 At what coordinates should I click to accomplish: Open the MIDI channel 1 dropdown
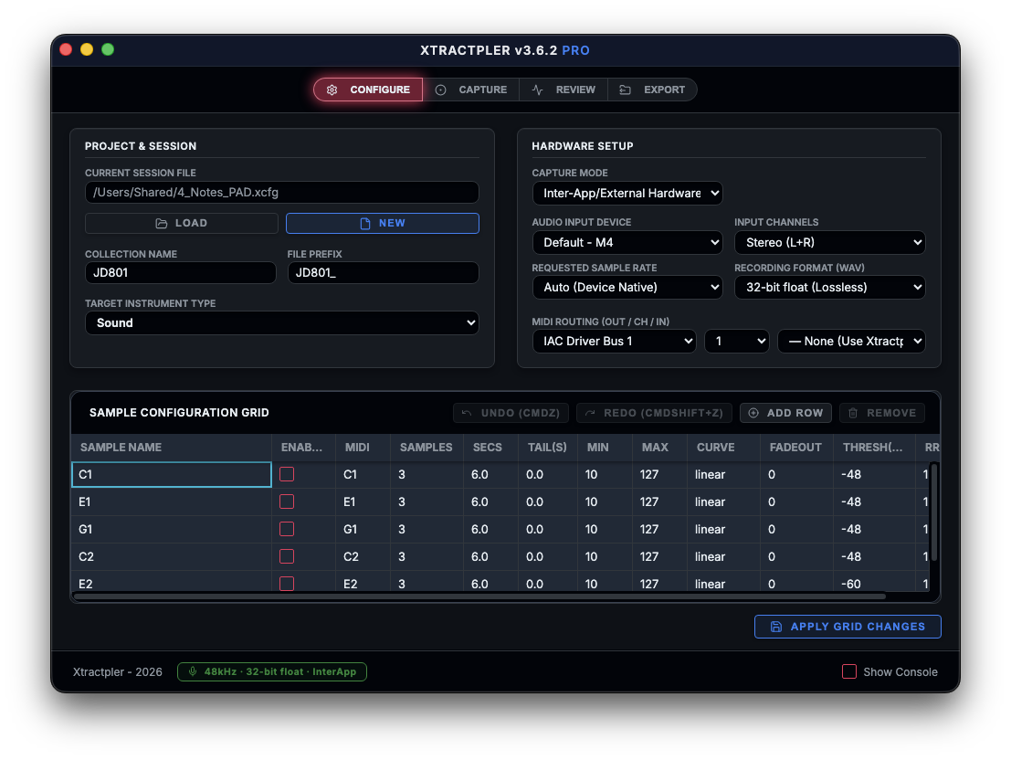(737, 342)
